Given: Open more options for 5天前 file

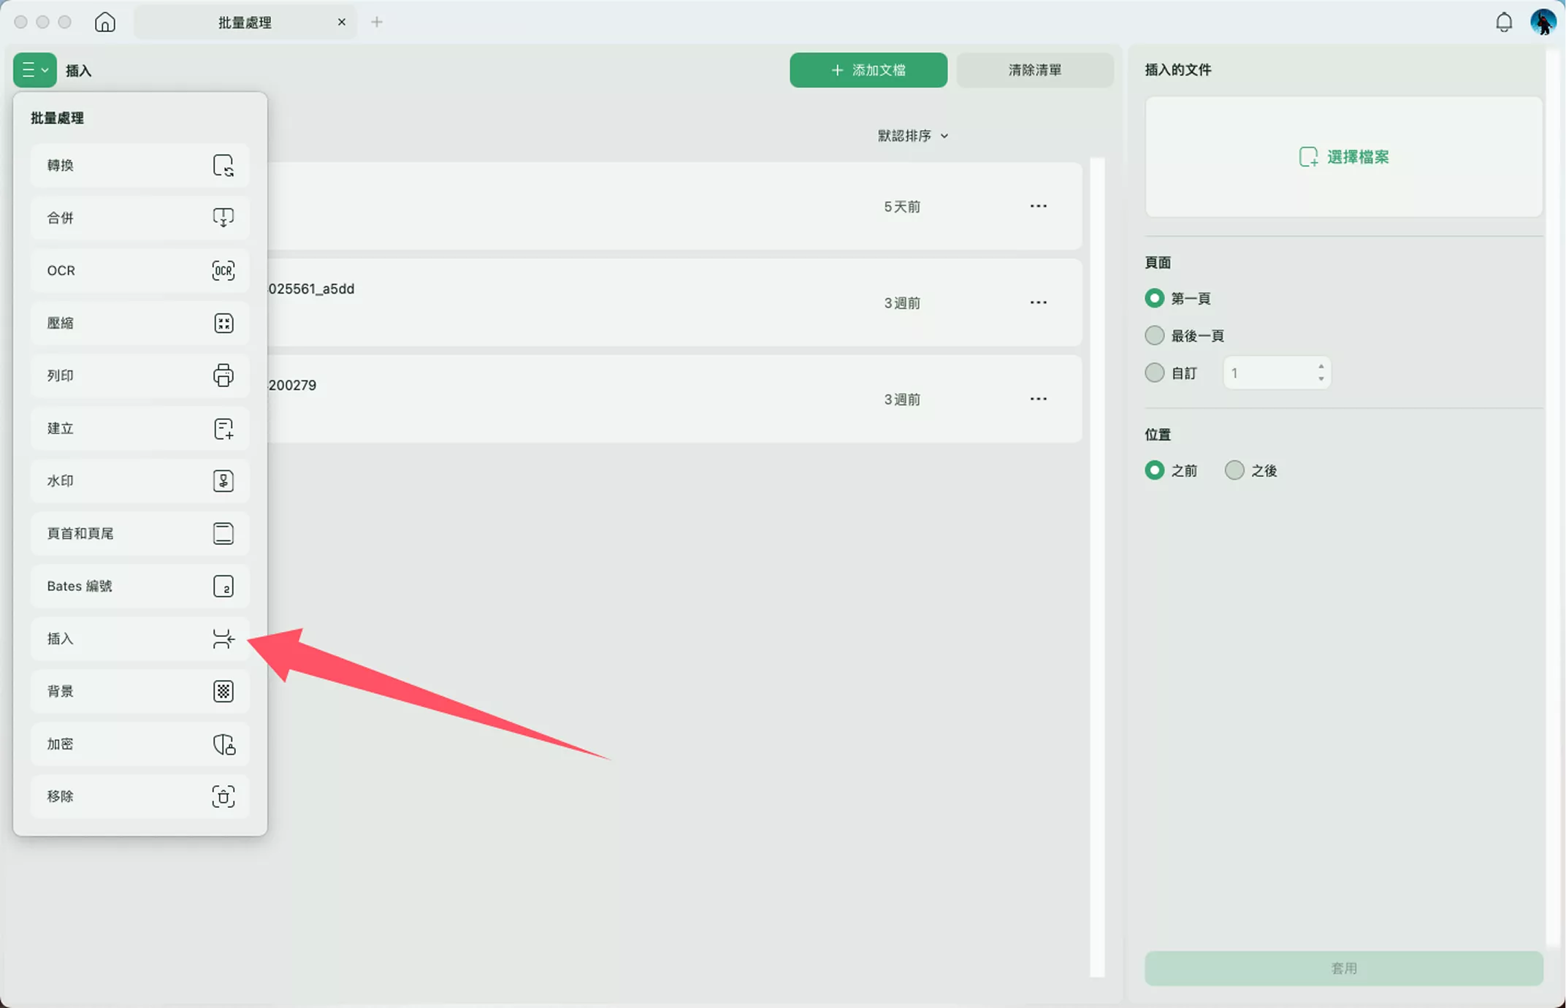Looking at the screenshot, I should 1039,206.
